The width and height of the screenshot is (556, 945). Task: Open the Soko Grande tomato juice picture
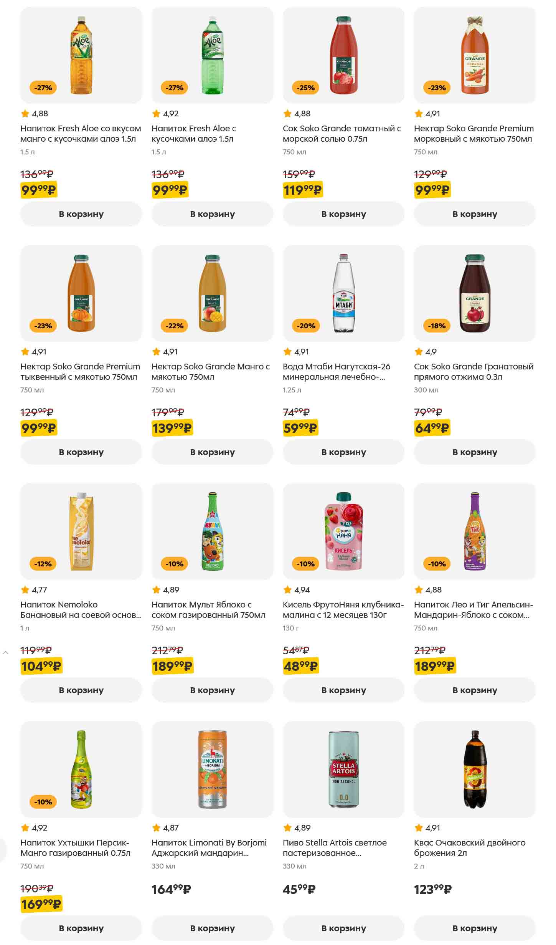click(343, 55)
